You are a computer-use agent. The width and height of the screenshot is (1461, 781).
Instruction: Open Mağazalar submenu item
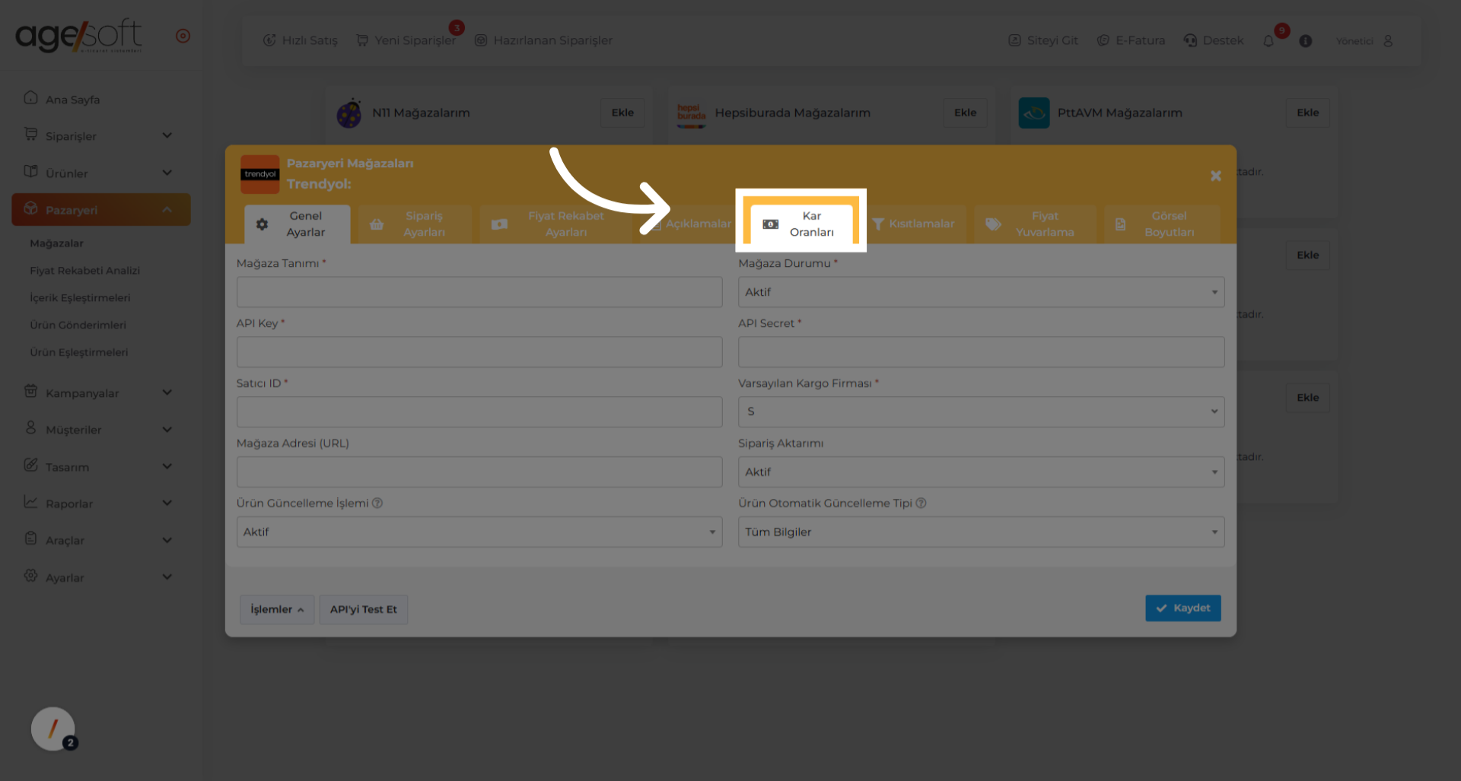click(57, 243)
